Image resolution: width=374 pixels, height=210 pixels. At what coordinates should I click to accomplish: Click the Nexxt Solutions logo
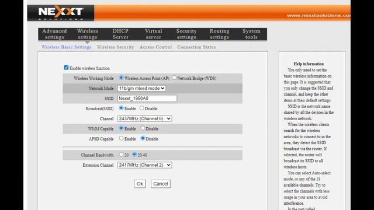61,13
